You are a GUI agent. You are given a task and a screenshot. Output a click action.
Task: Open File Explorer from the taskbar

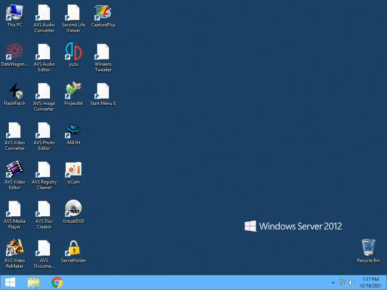[x=34, y=282]
